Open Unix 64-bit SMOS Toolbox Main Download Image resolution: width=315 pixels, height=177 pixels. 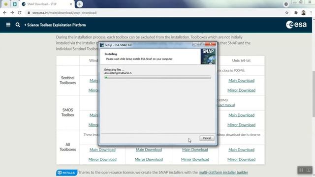[241, 115]
